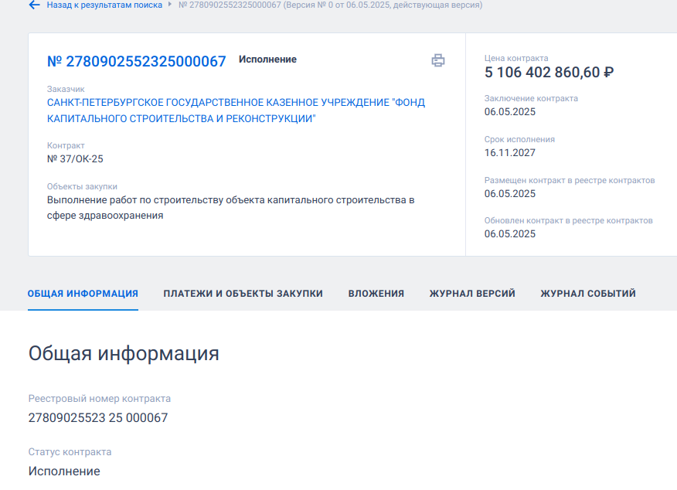Click 'Исполнение' under 'Статус контракта'
The height and width of the screenshot is (490, 677).
64,471
